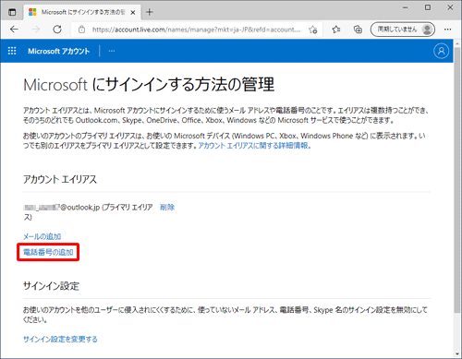Go back to previous page
462x359 pixels.
(x=14, y=30)
